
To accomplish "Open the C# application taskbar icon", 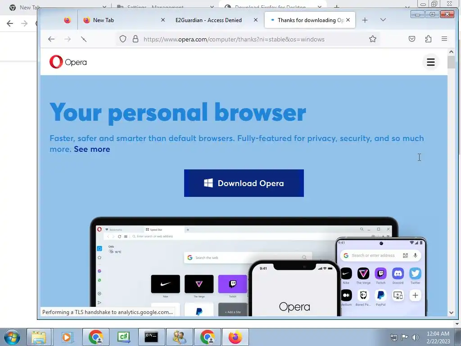I will (123, 337).
